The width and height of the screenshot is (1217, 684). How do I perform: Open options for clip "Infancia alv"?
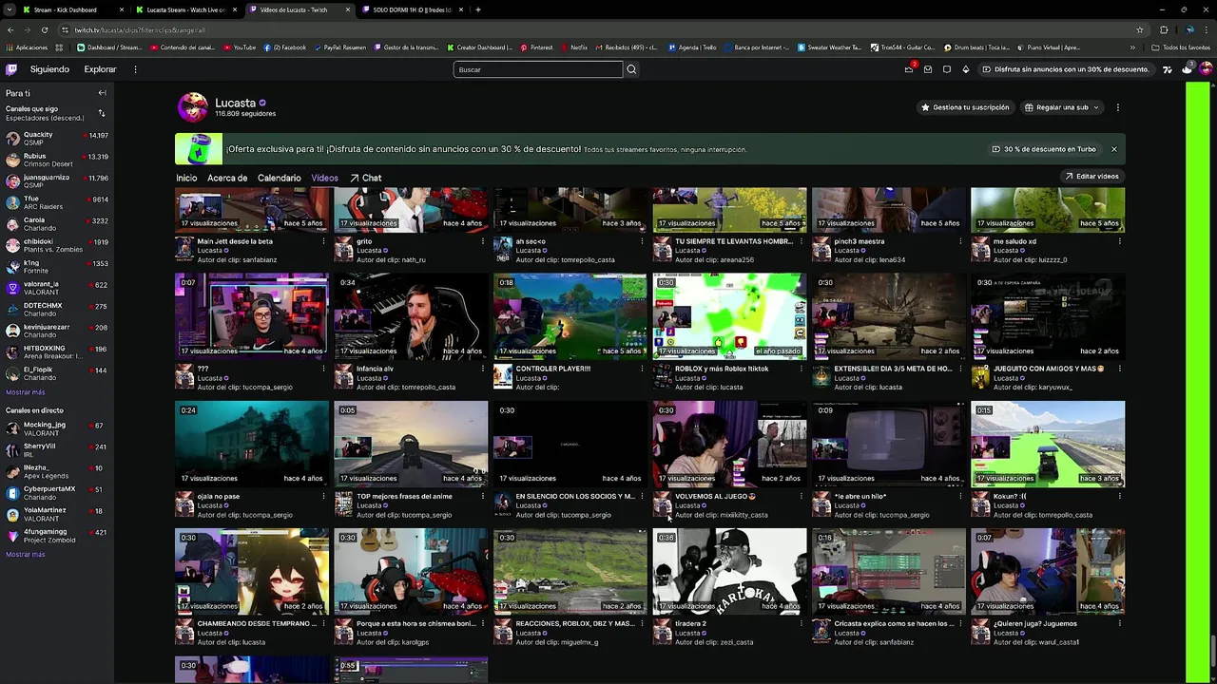click(x=482, y=369)
